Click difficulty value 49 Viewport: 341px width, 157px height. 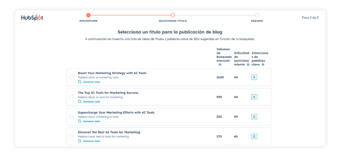[236, 117]
